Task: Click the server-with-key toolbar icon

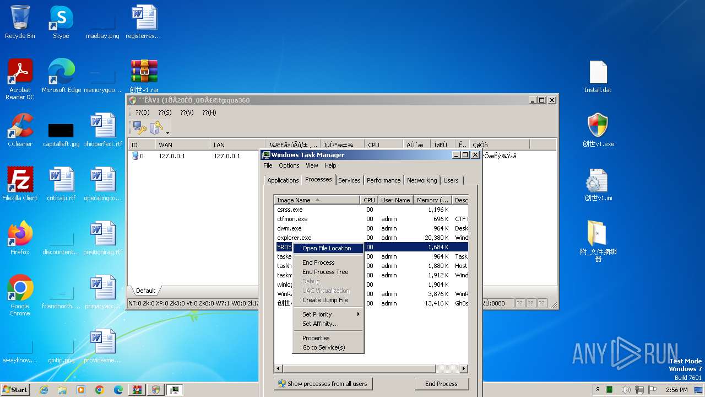Action: [x=156, y=128]
